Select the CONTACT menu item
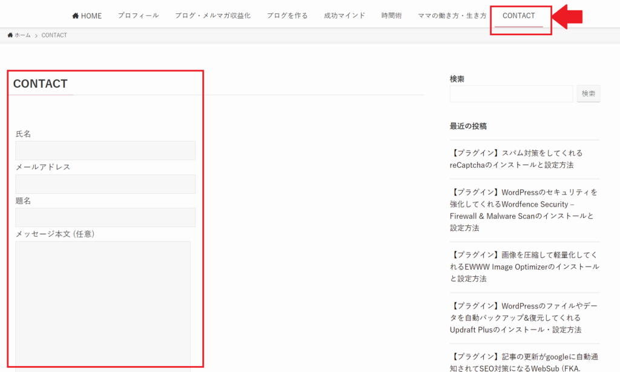This screenshot has width=620, height=372. coord(518,16)
